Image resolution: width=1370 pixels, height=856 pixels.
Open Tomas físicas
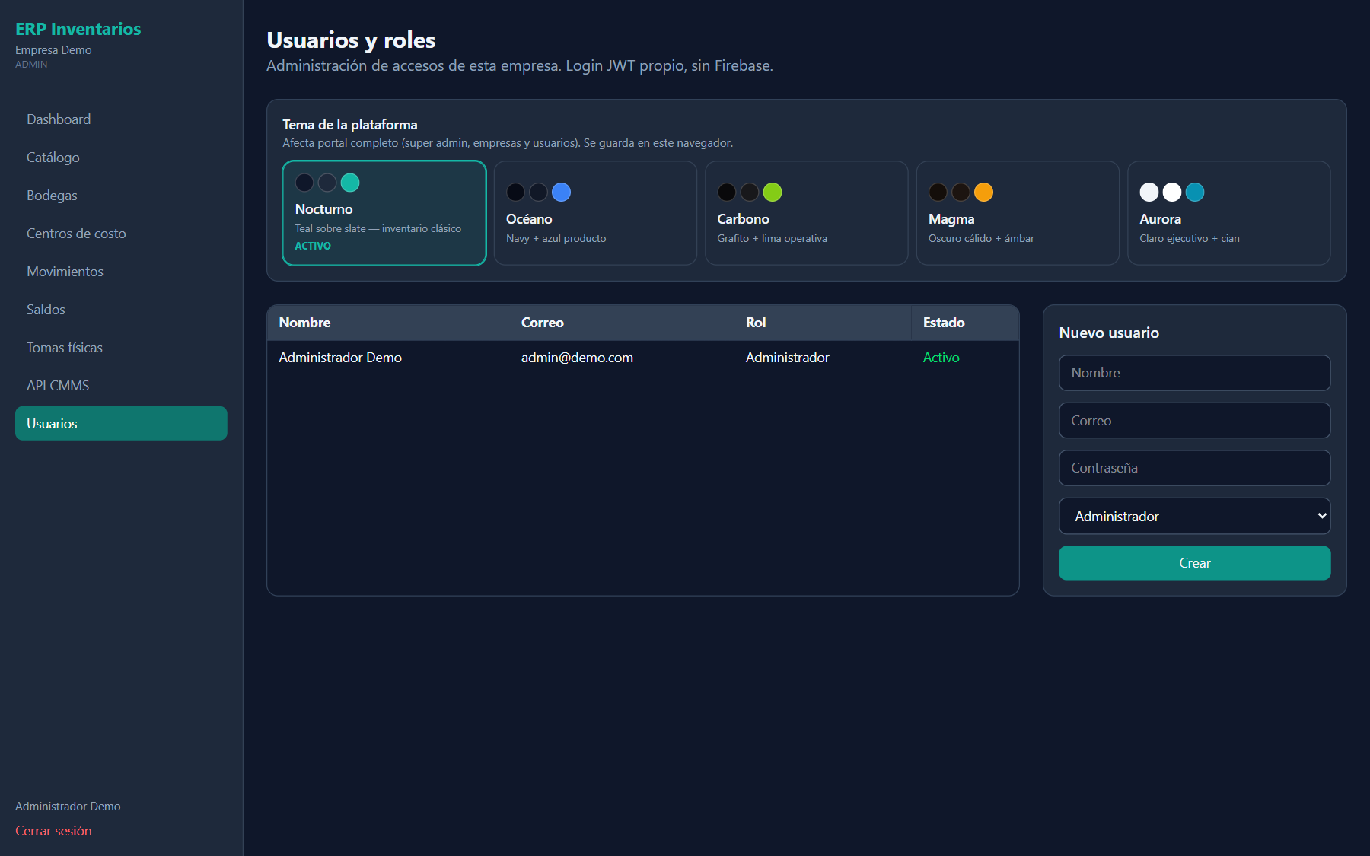point(121,348)
